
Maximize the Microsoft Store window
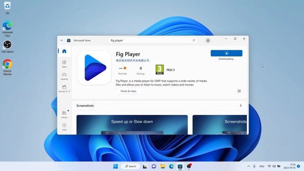coord(235,39)
